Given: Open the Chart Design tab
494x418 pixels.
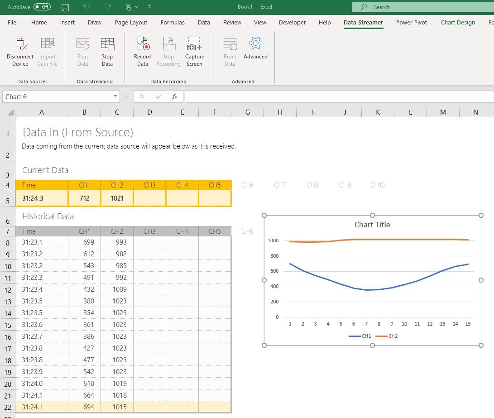Looking at the screenshot, I should coord(458,22).
